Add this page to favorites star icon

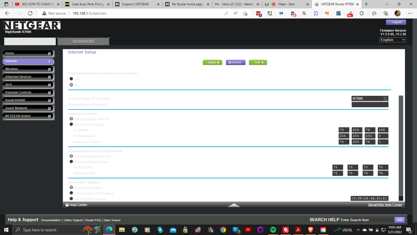point(245,13)
